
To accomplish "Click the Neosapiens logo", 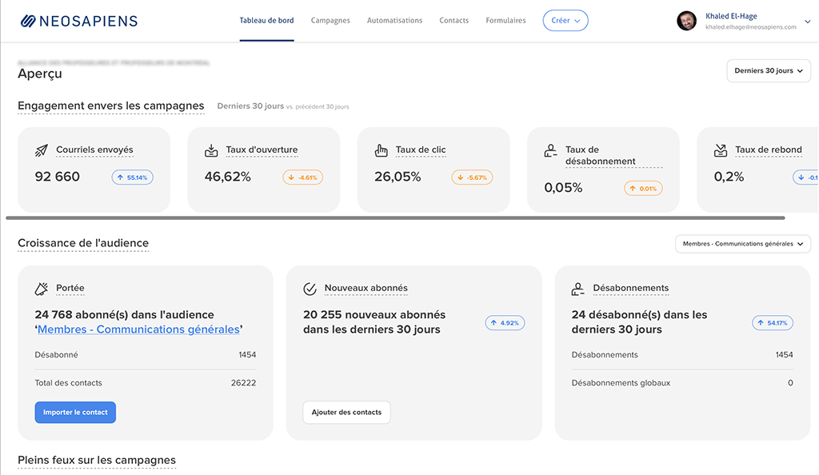I will [78, 22].
